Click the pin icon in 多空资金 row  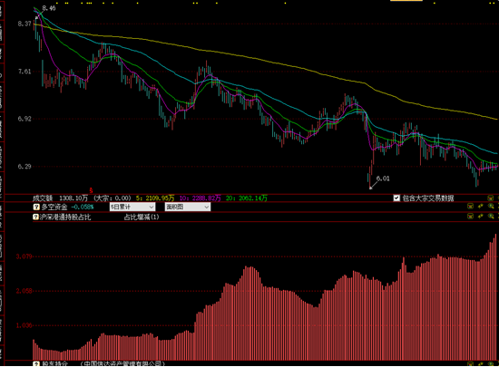[x=481, y=207]
